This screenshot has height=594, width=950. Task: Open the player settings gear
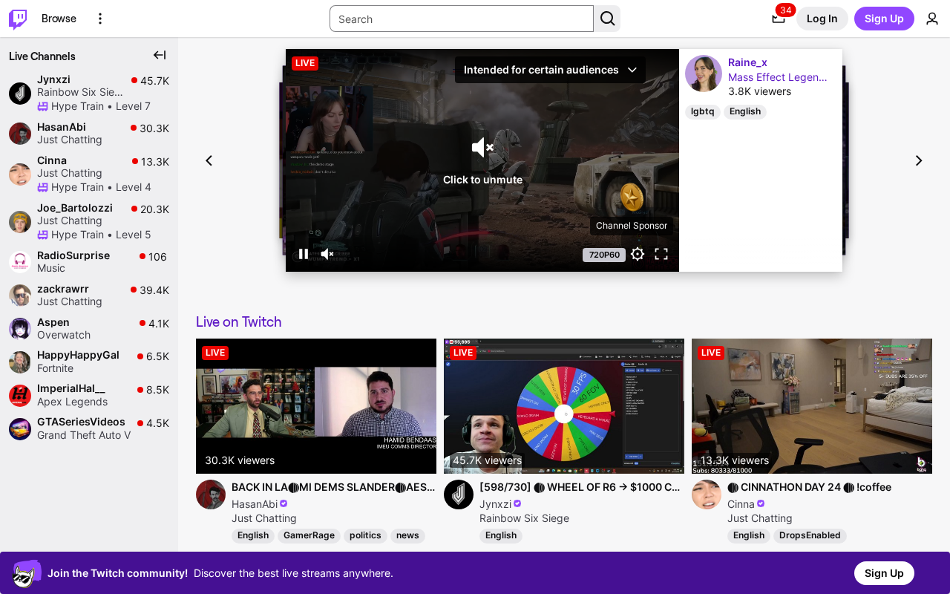click(638, 254)
